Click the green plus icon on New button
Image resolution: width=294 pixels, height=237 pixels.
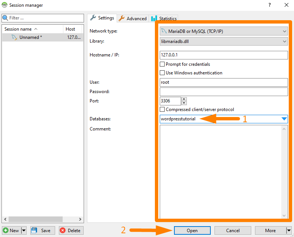(6, 230)
